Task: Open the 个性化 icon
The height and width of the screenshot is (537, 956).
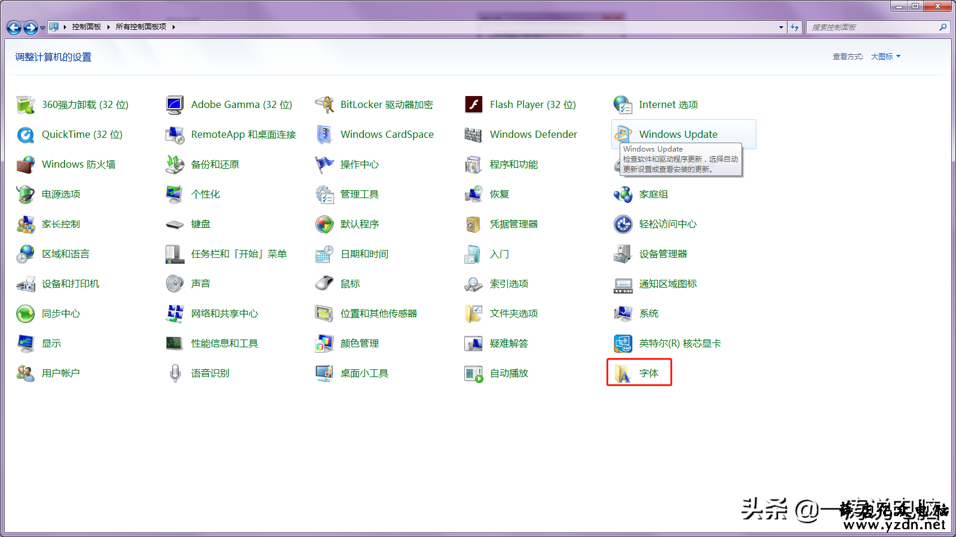Action: (175, 194)
